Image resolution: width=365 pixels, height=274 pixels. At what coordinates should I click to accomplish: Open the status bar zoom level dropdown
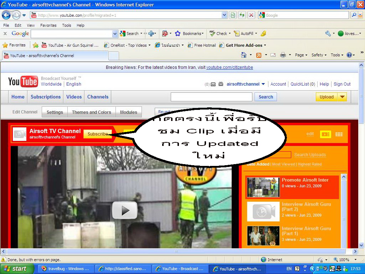(355, 260)
